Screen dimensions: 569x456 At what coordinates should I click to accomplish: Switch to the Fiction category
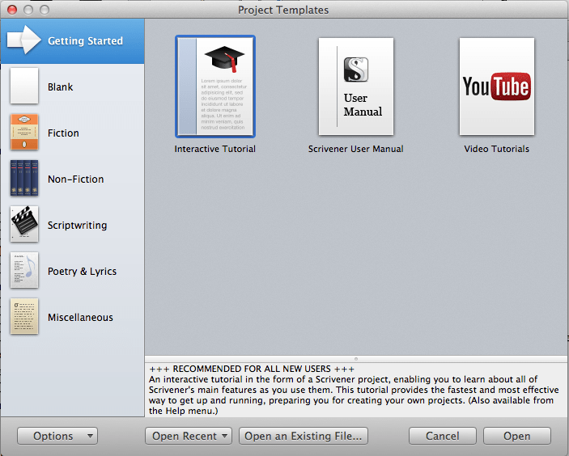[73, 133]
